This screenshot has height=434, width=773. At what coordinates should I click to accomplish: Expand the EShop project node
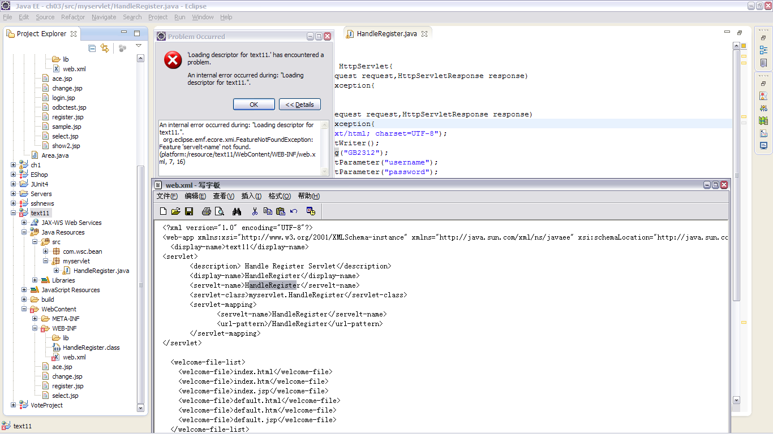coord(14,175)
